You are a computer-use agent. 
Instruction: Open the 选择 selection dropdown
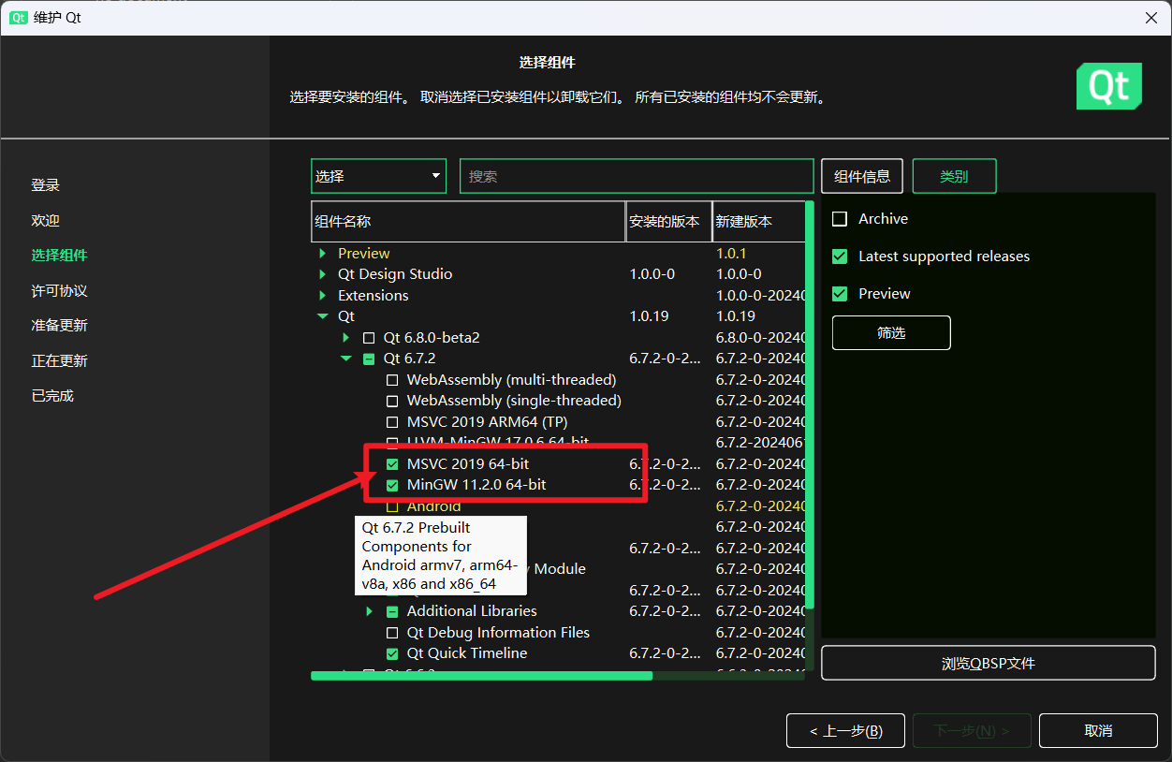point(378,176)
